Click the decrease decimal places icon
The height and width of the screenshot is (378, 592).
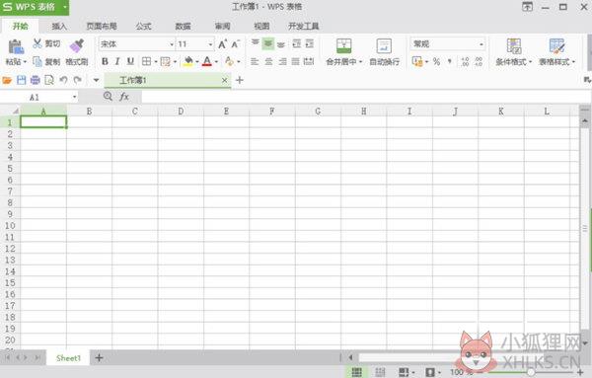[x=479, y=61]
